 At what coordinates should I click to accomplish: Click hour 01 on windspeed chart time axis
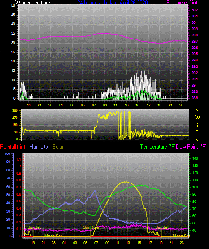point(61,105)
